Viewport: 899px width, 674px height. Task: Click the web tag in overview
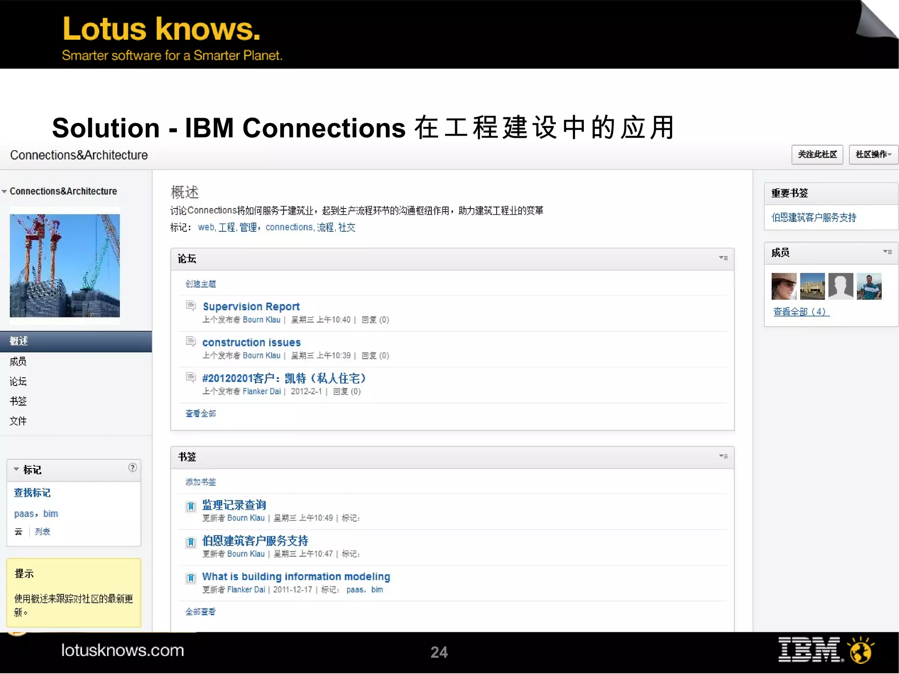click(206, 227)
